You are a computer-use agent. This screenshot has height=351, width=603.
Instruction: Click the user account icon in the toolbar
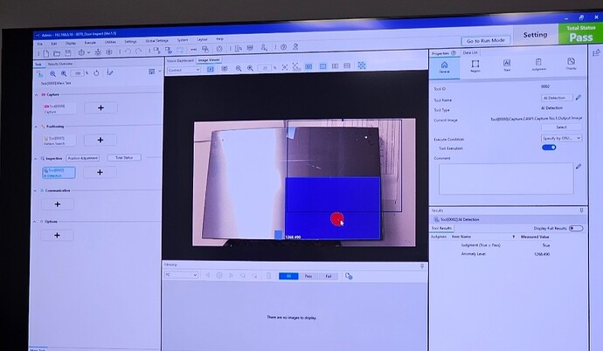click(295, 47)
